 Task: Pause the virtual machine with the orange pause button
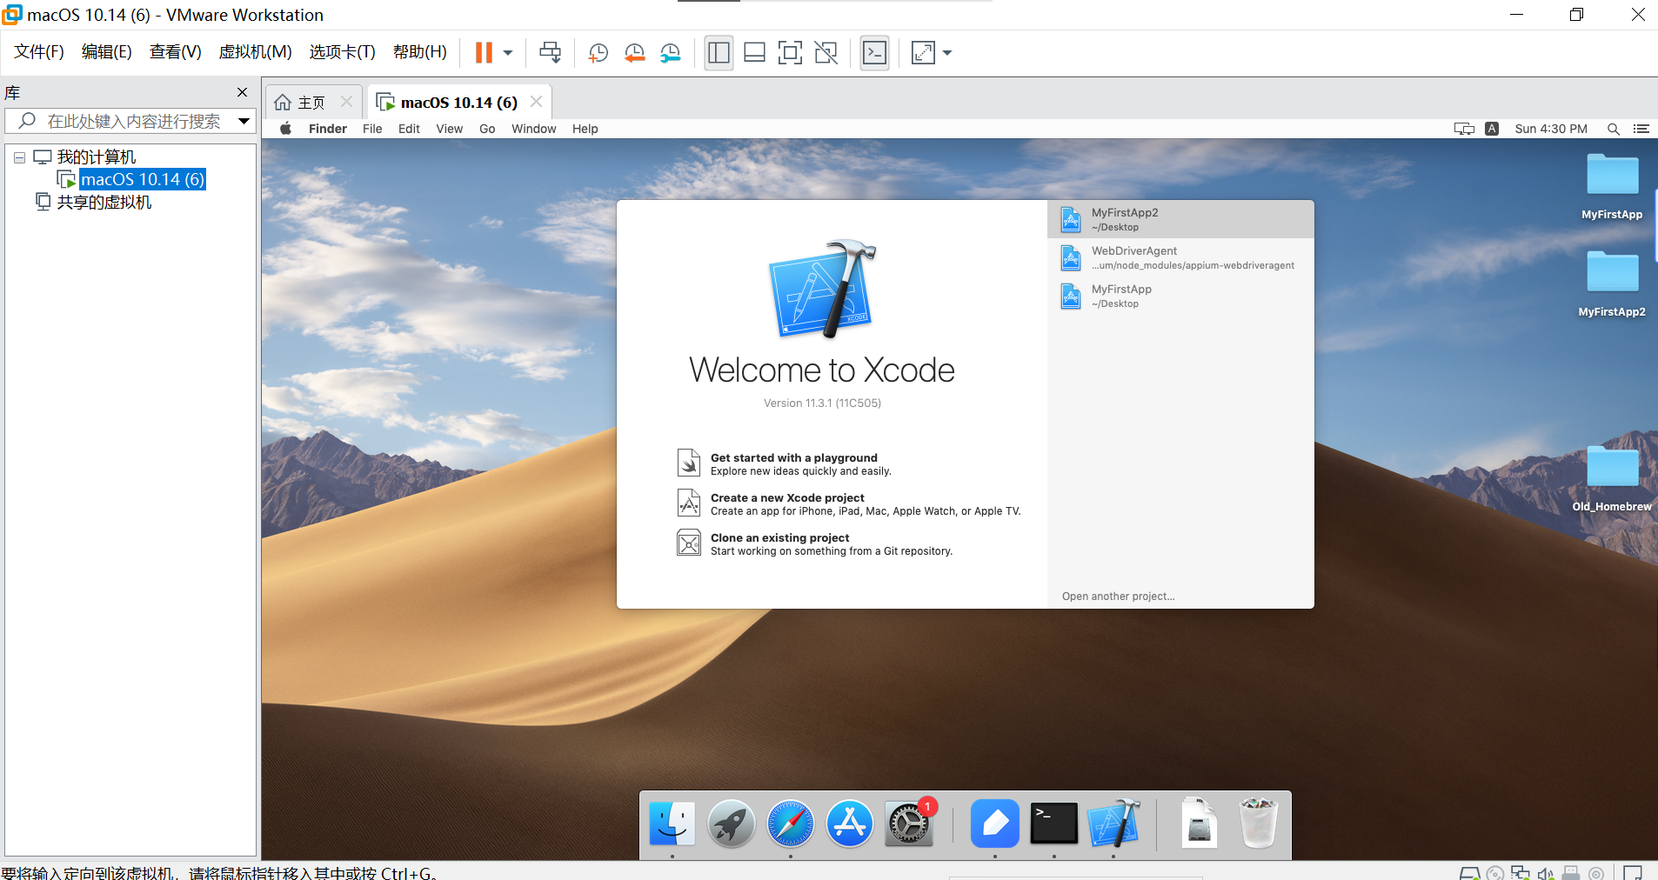pos(484,53)
